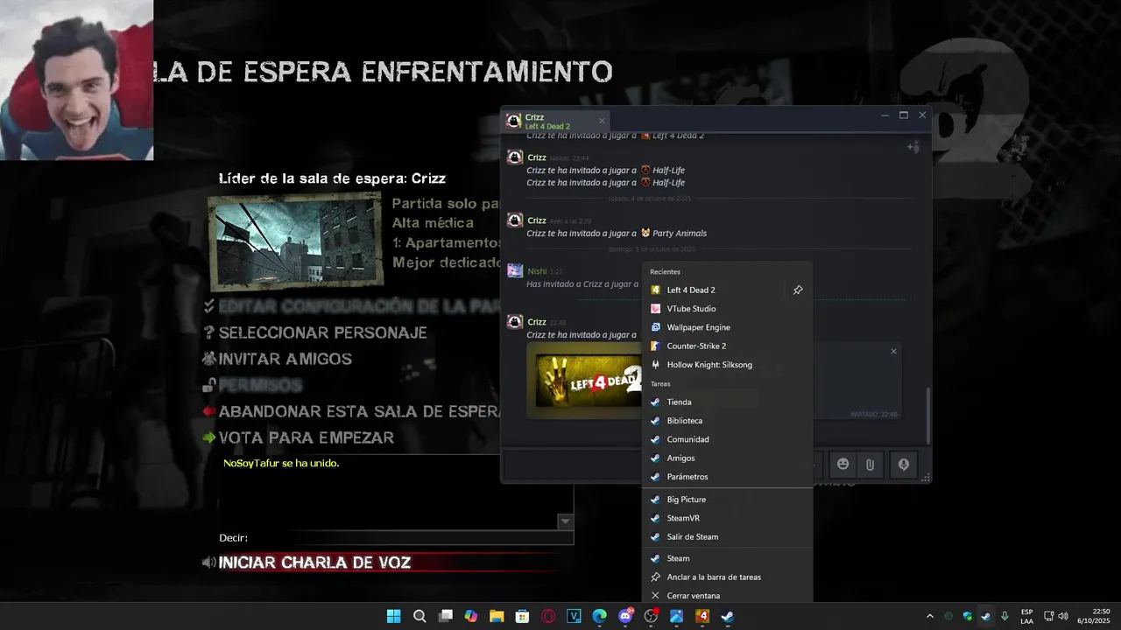Screen dimensions: 1121x630
Task: Click the Steam chat window scrollbar
Action: tap(927, 416)
